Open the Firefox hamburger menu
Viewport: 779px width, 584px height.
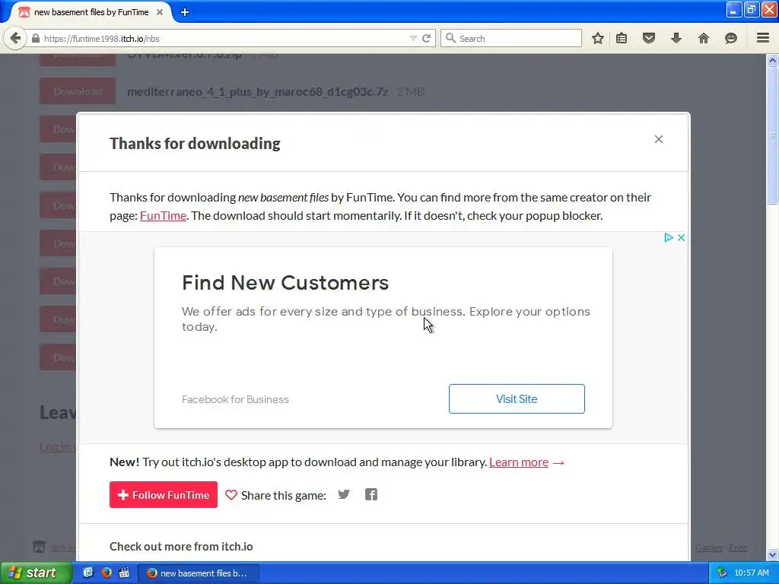coord(763,38)
